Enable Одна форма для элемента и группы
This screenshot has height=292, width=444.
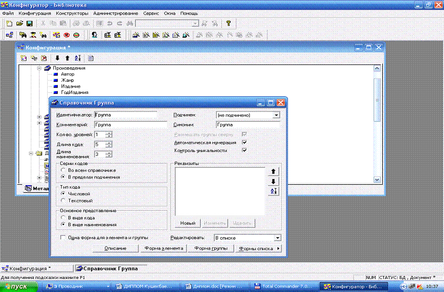pyautogui.click(x=63, y=238)
